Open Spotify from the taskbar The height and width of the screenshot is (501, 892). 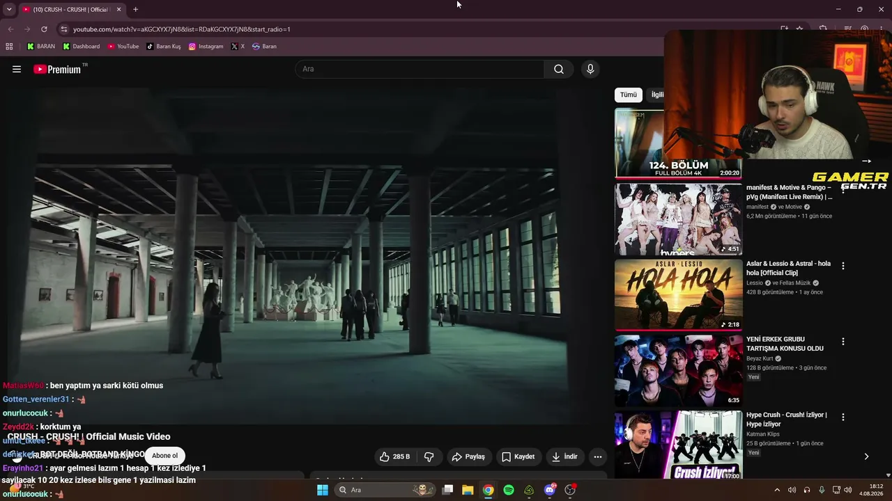click(x=509, y=490)
